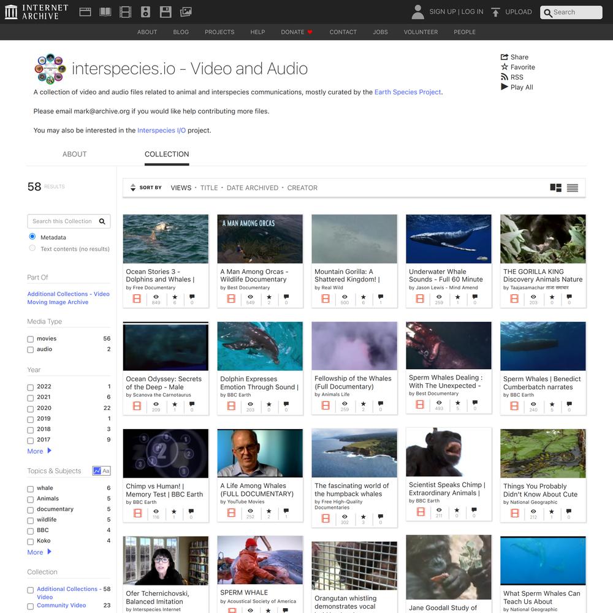Screen dimensions: 613x613
Task: Open Dolphin Expresses Emotion thumbnail
Action: [x=260, y=346]
